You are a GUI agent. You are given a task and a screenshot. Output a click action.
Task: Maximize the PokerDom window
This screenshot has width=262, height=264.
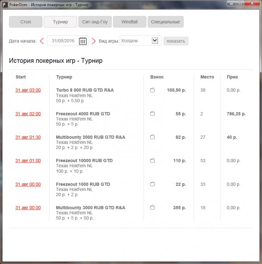pos(240,3)
